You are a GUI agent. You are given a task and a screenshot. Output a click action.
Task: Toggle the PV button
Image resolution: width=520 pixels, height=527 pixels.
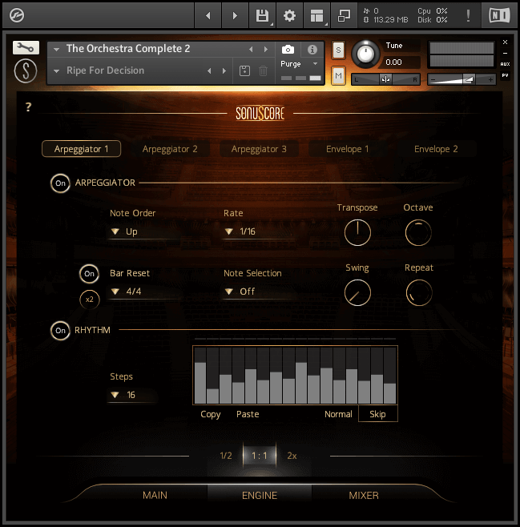[505, 75]
